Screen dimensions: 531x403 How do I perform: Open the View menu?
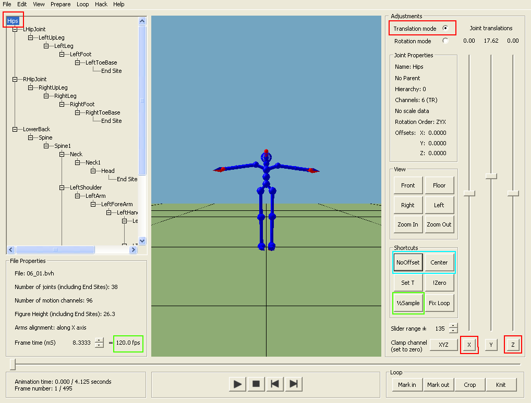[39, 4]
